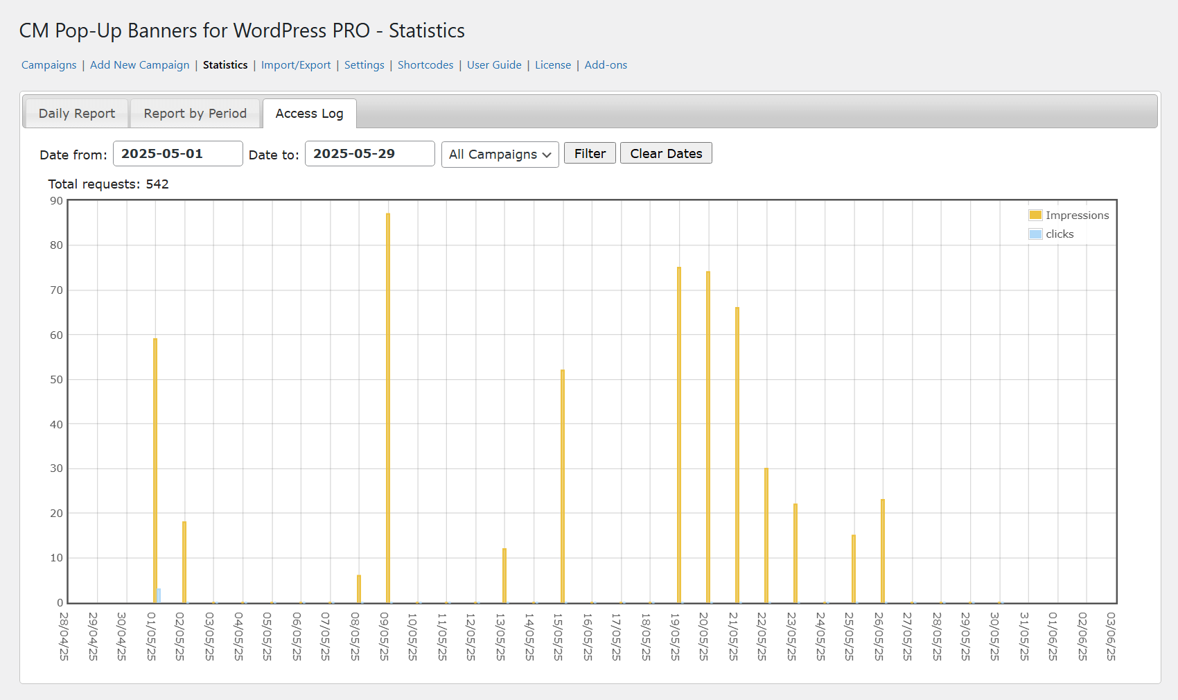Go to Add New Campaign page
The height and width of the screenshot is (700, 1178).
coord(139,65)
